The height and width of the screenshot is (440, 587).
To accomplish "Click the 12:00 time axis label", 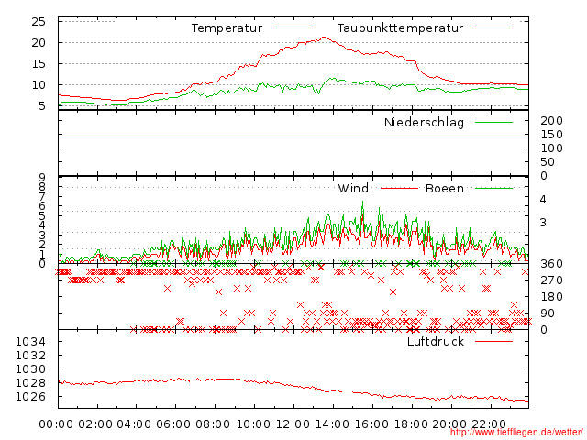I will [293, 424].
